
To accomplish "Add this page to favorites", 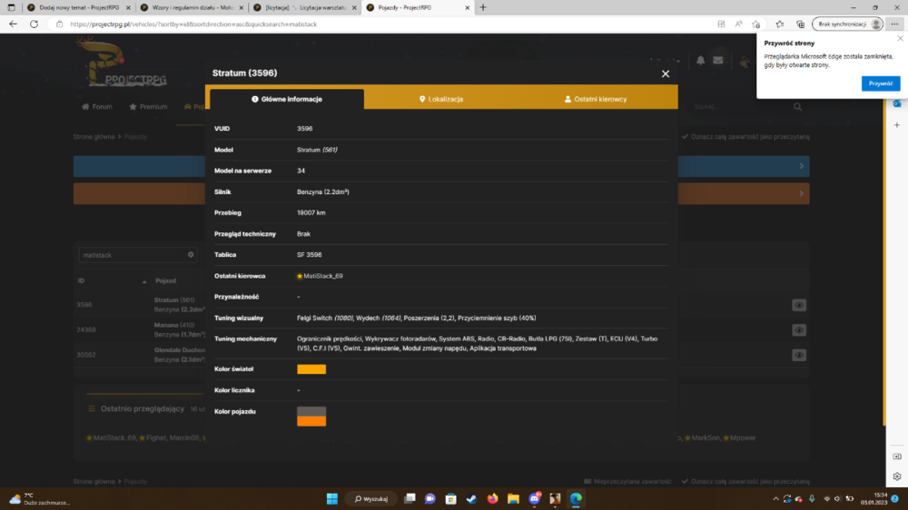I will pos(756,25).
